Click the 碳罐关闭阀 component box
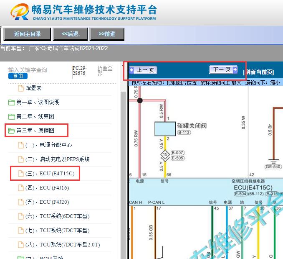 165,129
